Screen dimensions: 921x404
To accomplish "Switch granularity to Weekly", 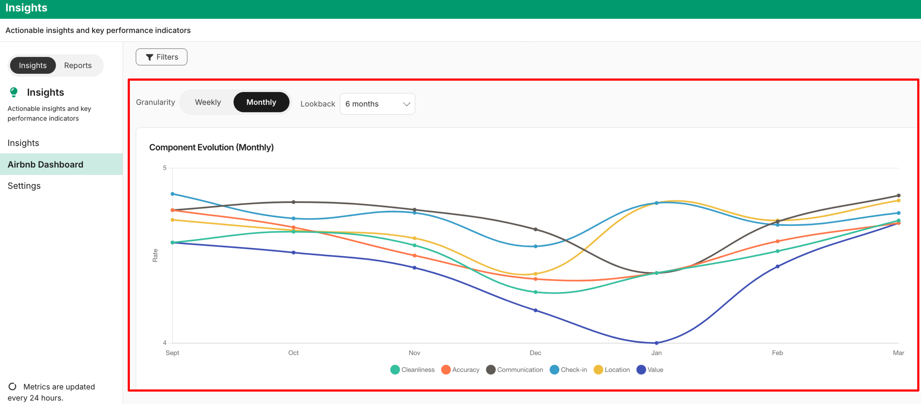I will (208, 102).
